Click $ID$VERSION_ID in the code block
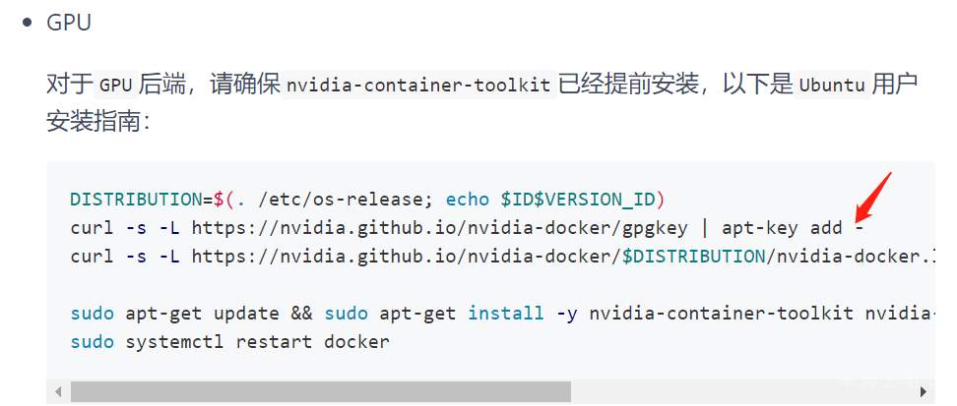Image resolution: width=957 pixels, height=406 pixels. pyautogui.click(x=578, y=200)
